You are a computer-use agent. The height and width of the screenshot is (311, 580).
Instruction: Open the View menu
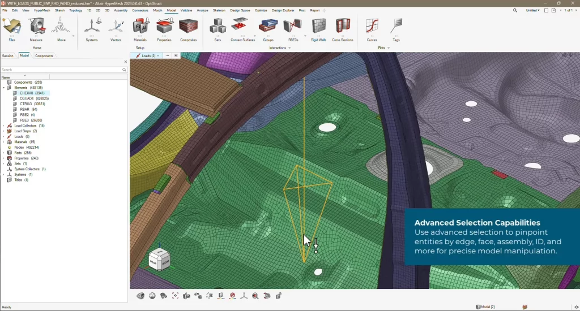click(25, 10)
